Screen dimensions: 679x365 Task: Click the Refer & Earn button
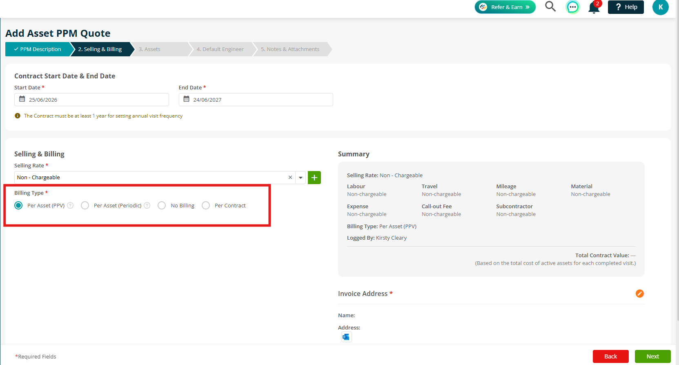(x=505, y=7)
